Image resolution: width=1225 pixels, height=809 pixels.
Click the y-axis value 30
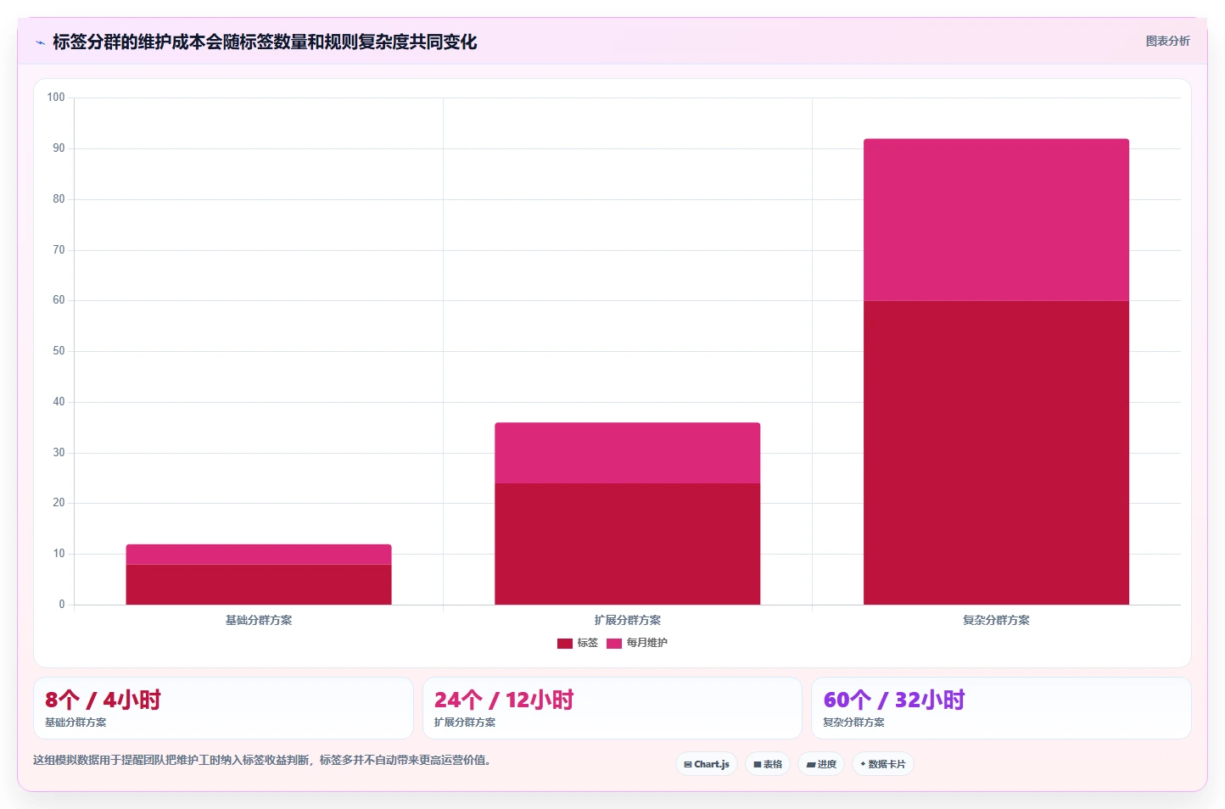click(x=59, y=453)
